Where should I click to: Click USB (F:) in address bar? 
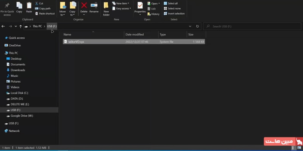52,26
